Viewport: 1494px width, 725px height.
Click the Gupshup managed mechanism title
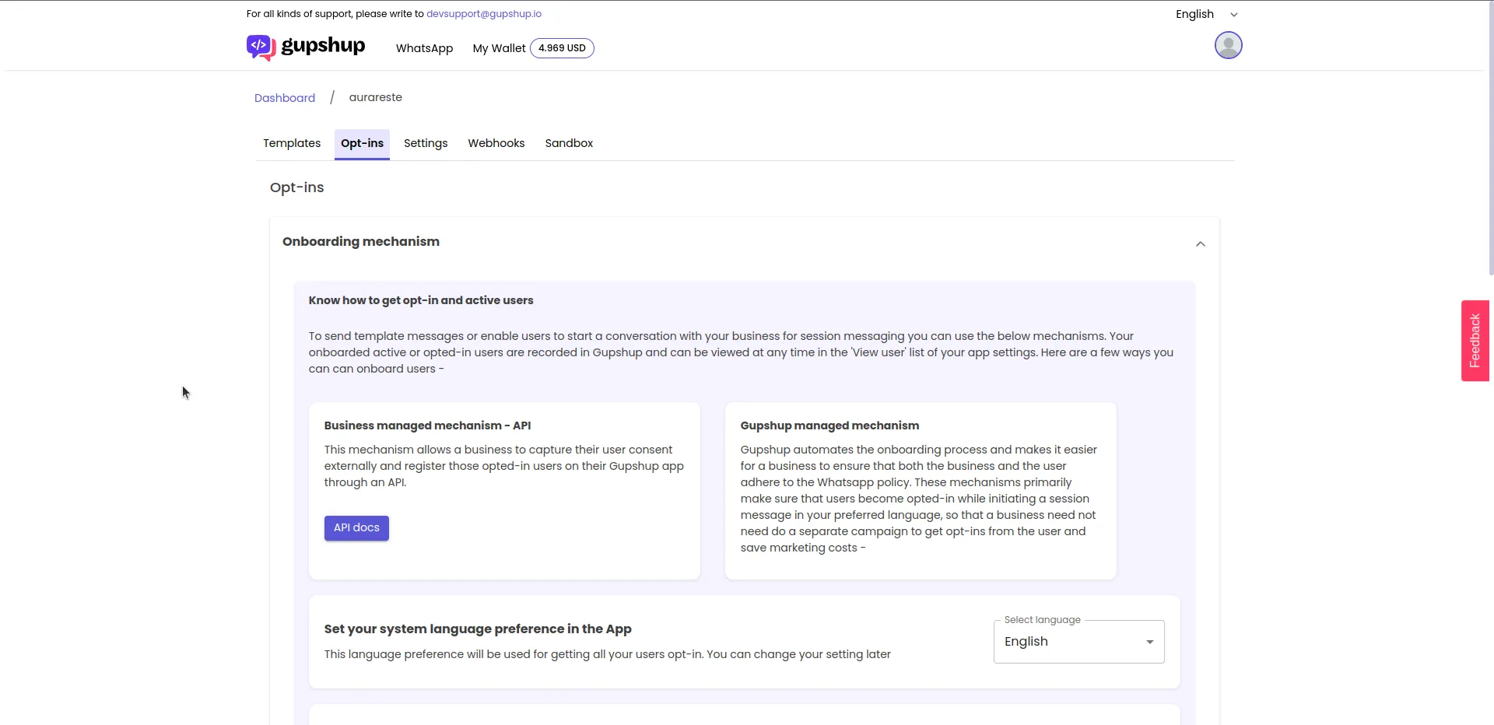point(829,426)
